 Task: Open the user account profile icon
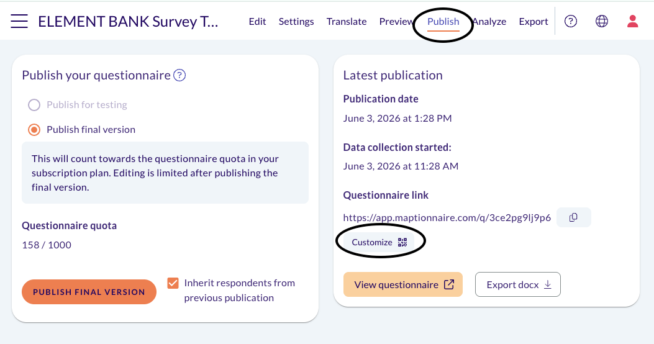(632, 21)
